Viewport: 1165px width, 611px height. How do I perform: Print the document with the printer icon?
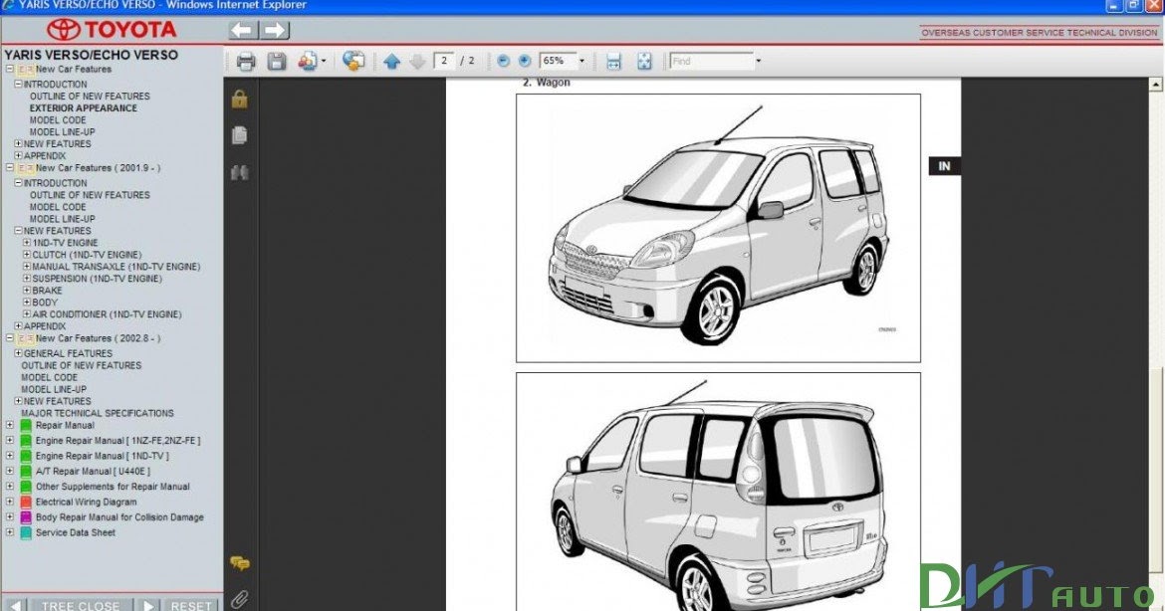click(x=246, y=62)
